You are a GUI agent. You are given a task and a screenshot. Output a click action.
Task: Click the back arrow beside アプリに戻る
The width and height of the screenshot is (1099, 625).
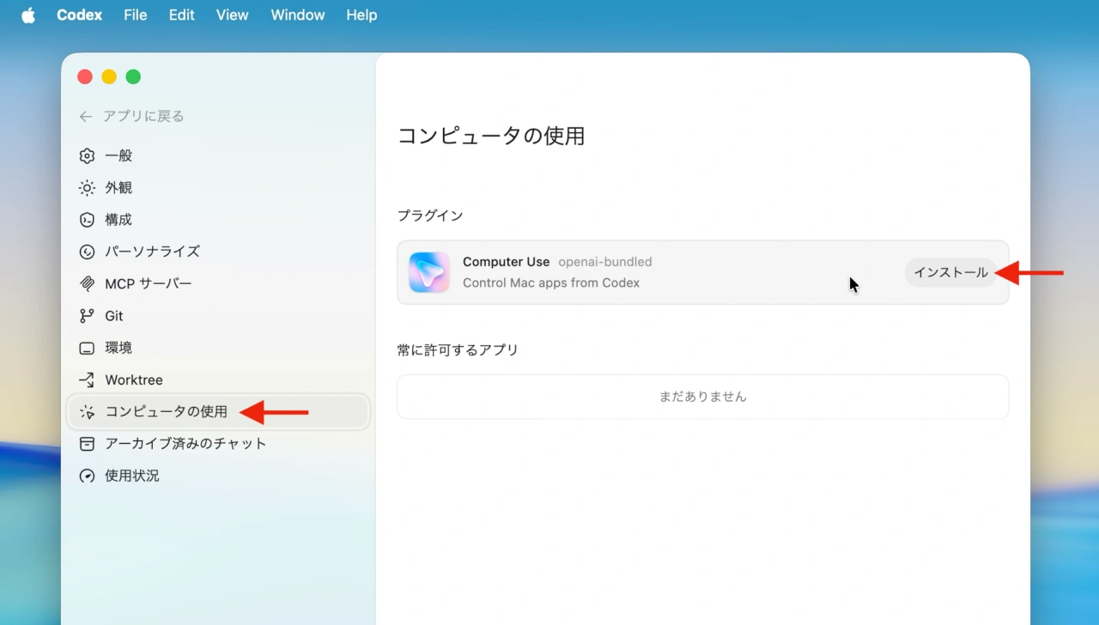[85, 116]
